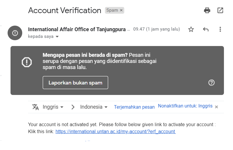The height and width of the screenshot is (150, 233).
Task: Reply to sender using arrow icon
Action: coord(206,29)
